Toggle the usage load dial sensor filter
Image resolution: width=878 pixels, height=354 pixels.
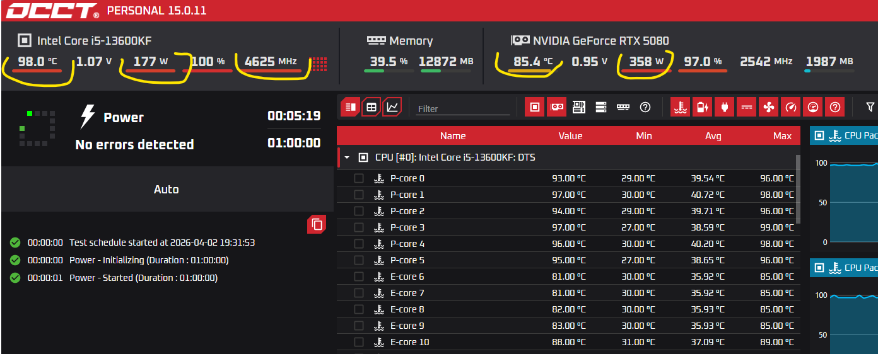pos(813,107)
